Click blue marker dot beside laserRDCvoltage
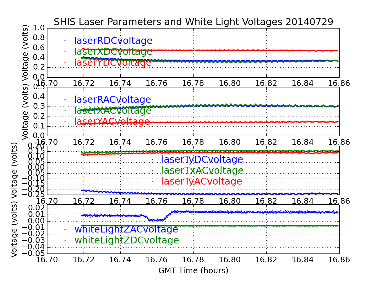377x282 pixels. pyautogui.click(x=65, y=40)
